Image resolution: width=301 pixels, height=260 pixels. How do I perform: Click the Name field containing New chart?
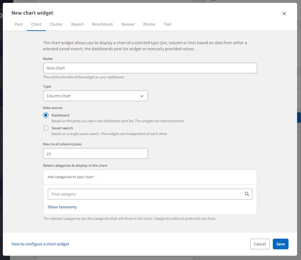point(150,68)
